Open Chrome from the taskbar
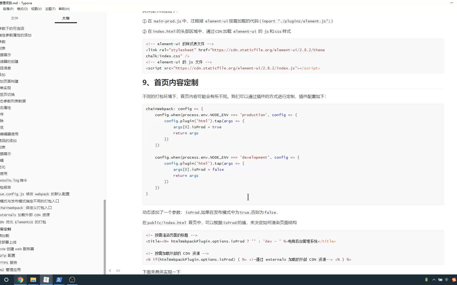This screenshot has height=285, width=457. (x=20, y=280)
